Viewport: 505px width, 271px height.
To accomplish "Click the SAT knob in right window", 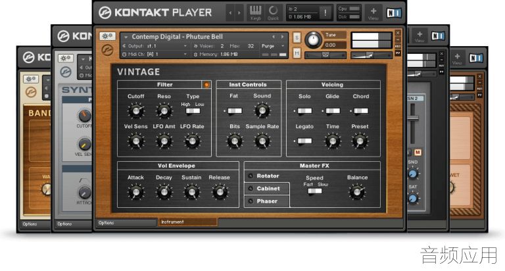I will pyautogui.click(x=412, y=198).
